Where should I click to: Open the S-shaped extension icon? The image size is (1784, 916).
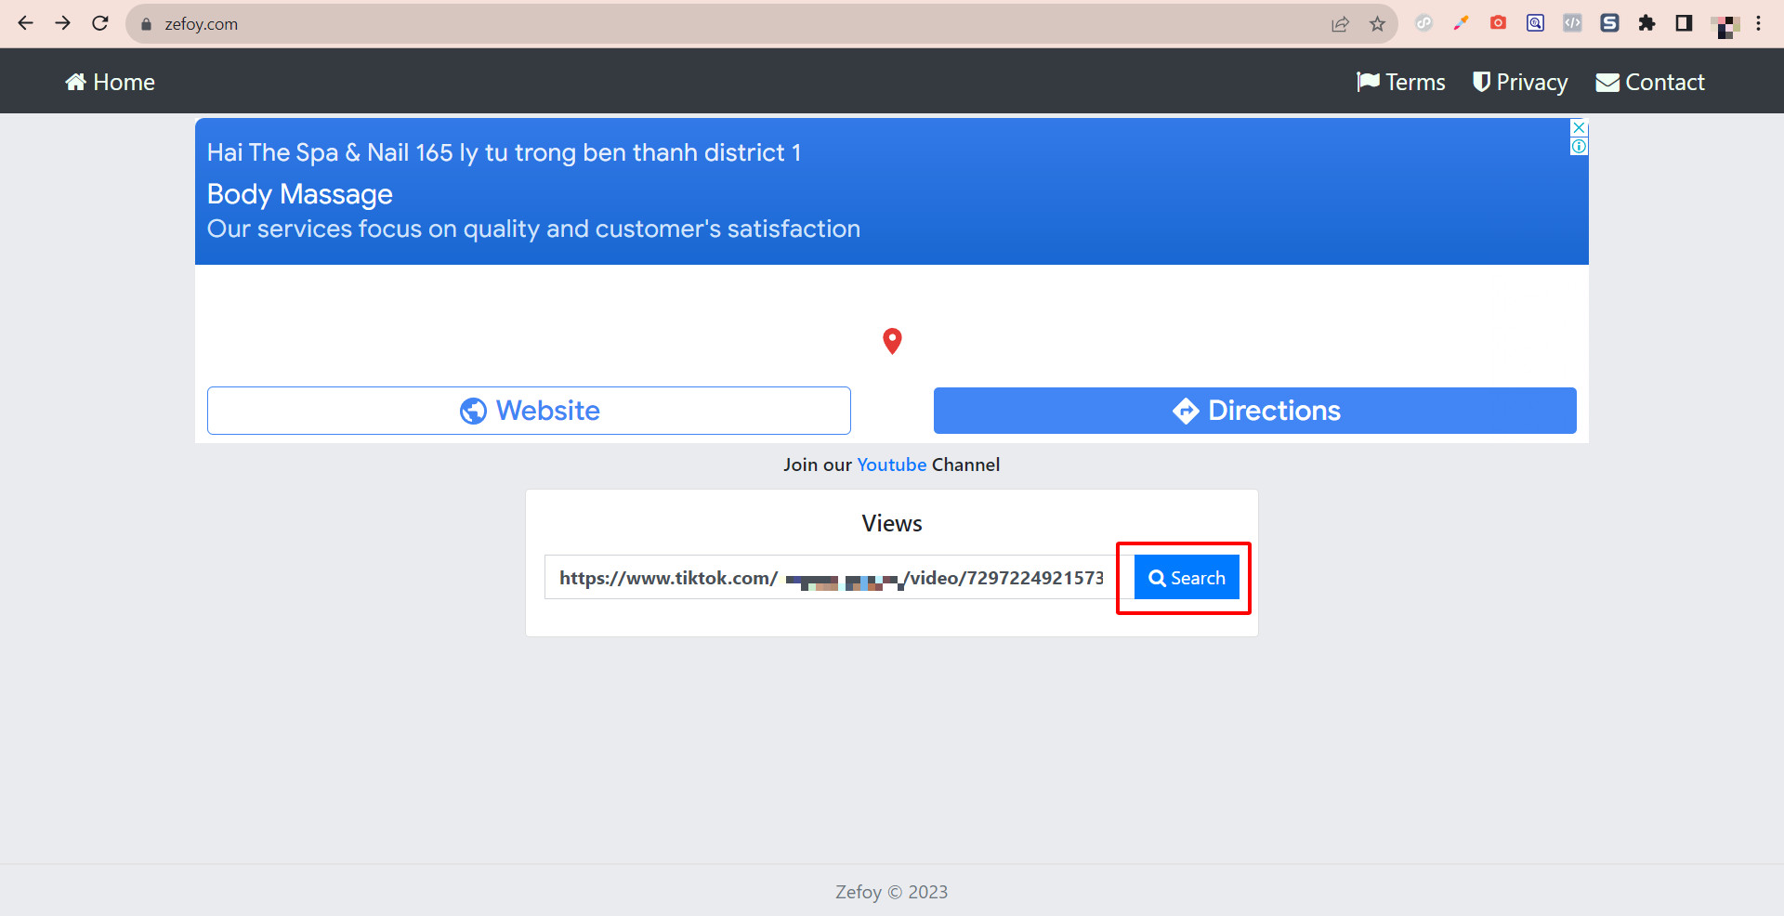(1609, 23)
